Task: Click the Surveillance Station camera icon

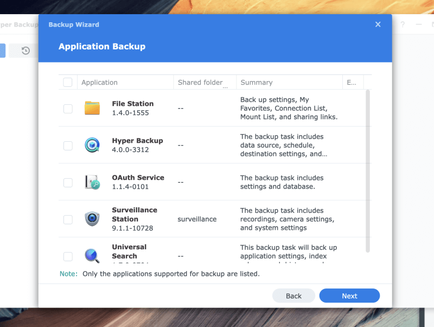Action: coord(92,219)
